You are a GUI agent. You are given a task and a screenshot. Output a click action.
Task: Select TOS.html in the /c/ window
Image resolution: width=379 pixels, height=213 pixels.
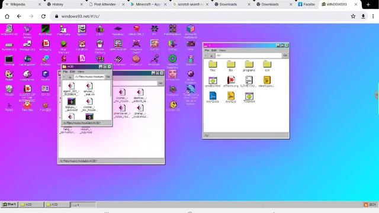tap(249, 97)
